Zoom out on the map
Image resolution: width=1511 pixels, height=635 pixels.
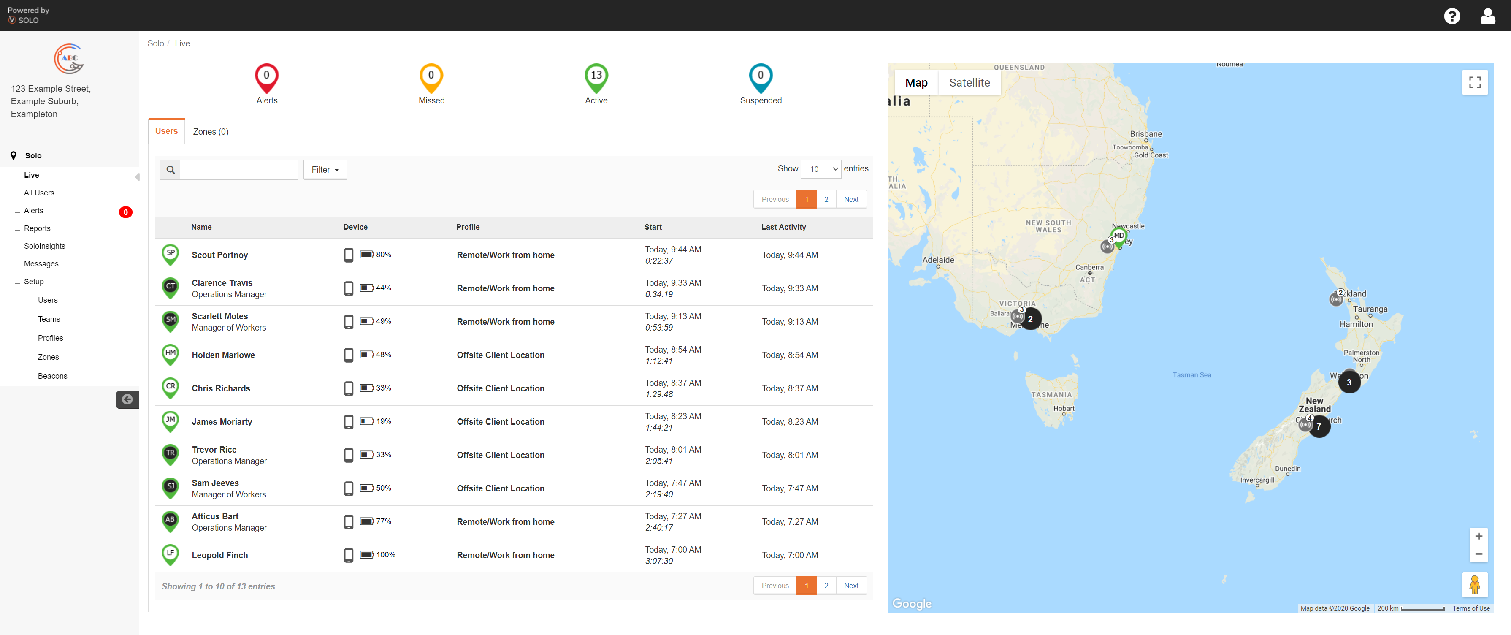point(1478,554)
